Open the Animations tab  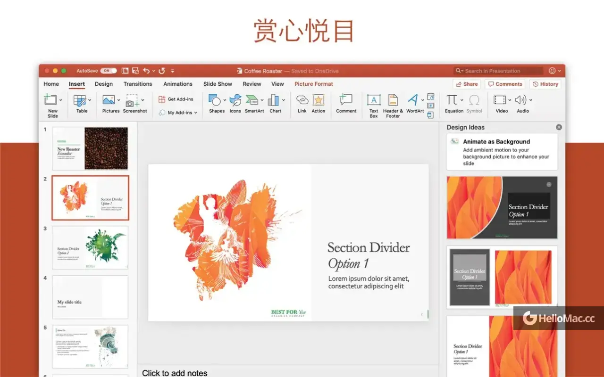[178, 84]
